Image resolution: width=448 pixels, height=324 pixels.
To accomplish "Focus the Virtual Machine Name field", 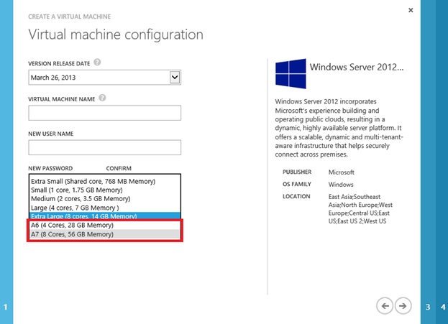I will pyautogui.click(x=104, y=113).
